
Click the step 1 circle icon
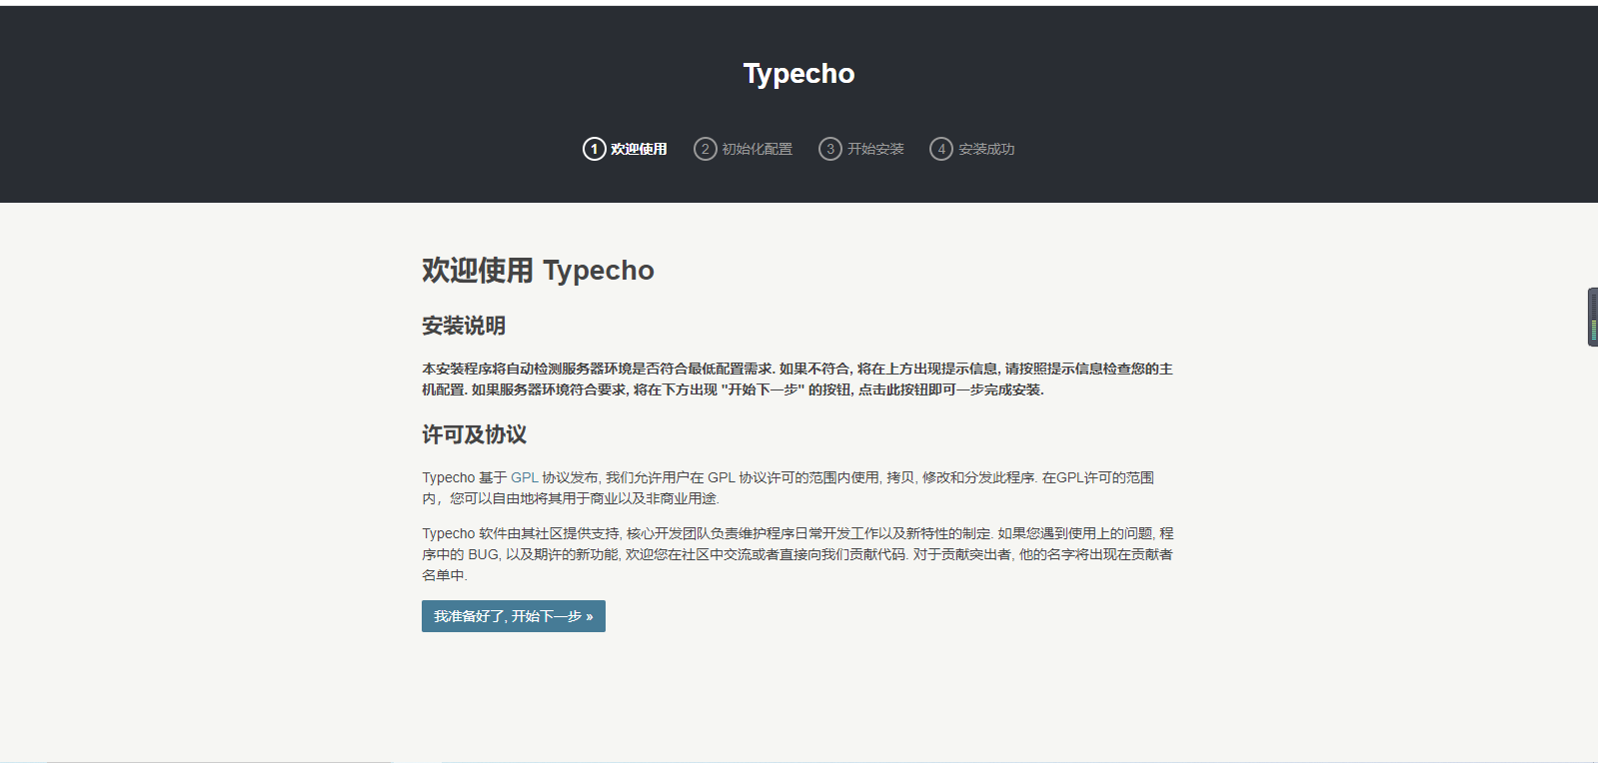pyautogui.click(x=594, y=149)
